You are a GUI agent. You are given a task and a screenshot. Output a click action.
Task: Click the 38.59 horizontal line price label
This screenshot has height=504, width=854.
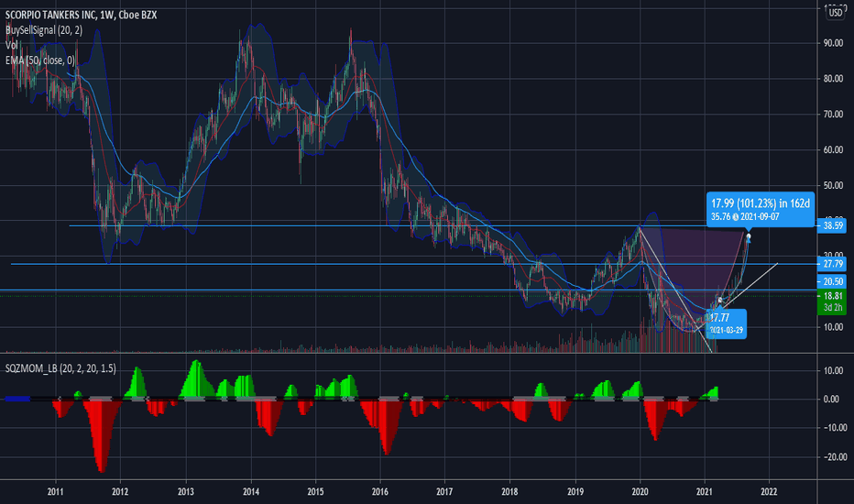pyautogui.click(x=832, y=225)
